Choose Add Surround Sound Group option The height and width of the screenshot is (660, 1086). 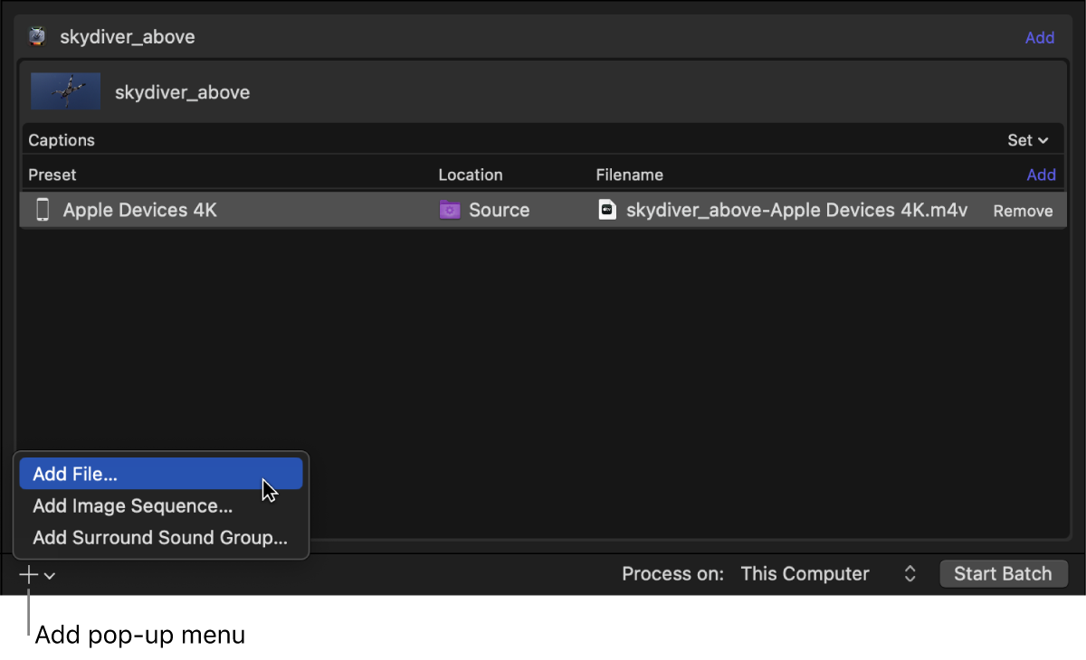pos(160,537)
